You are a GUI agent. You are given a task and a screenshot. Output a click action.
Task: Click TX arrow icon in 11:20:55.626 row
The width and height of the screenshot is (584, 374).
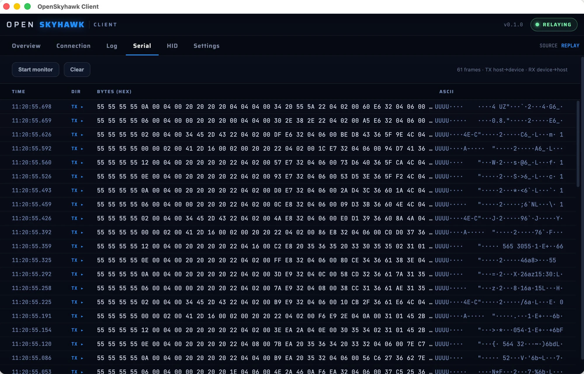[x=82, y=135]
